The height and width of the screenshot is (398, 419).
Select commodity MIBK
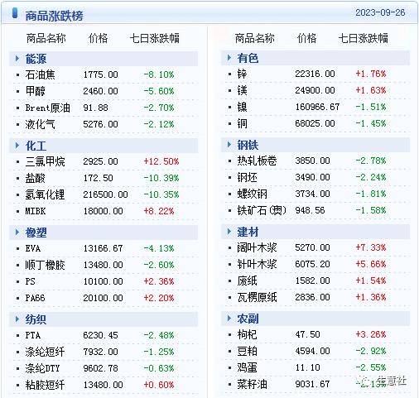(36, 211)
